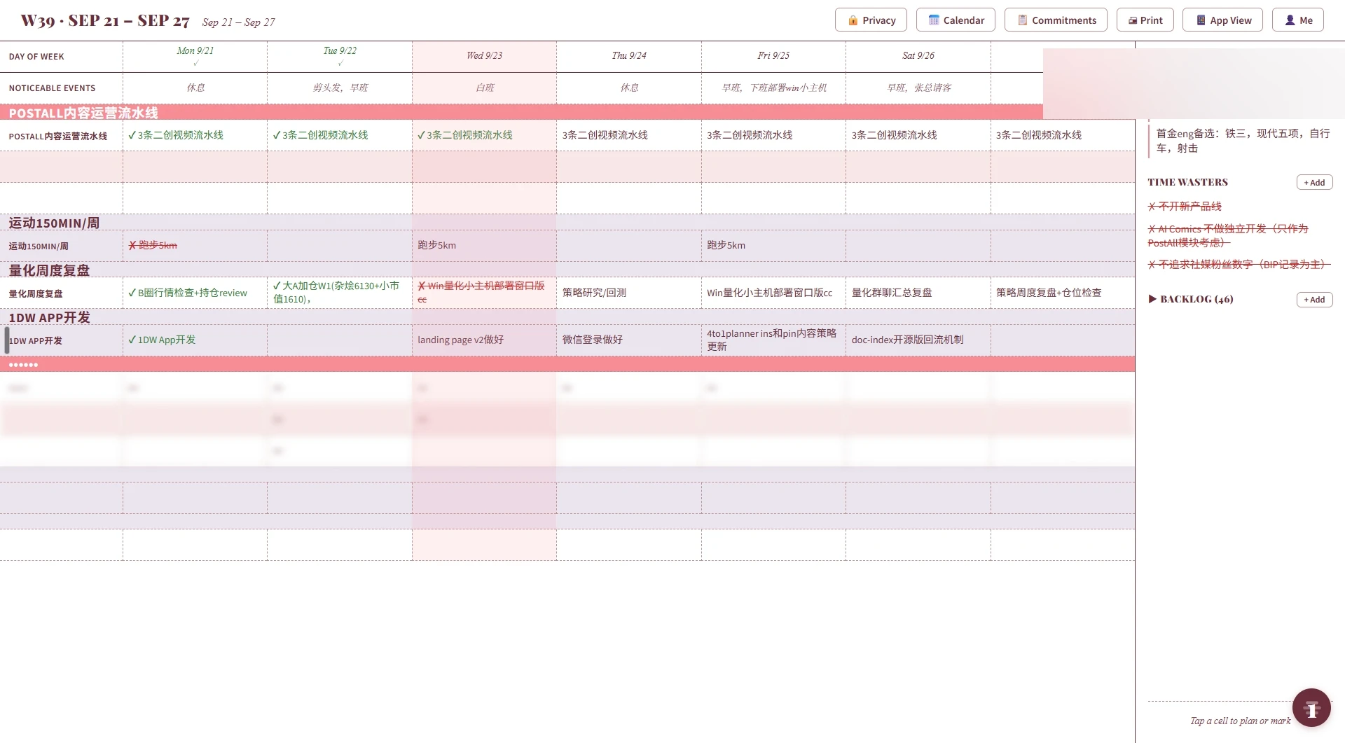Select the Fri 9/25 column header
This screenshot has height=743, width=1345.
click(773, 56)
